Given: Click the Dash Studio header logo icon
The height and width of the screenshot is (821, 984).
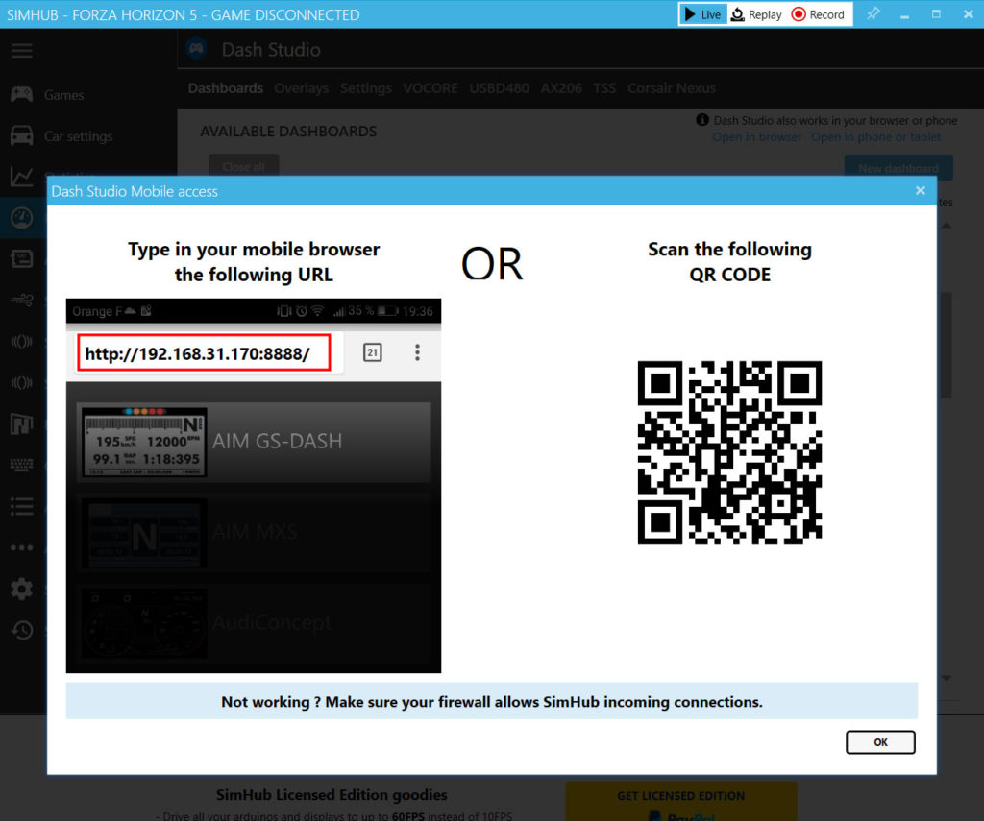Looking at the screenshot, I should click(197, 49).
